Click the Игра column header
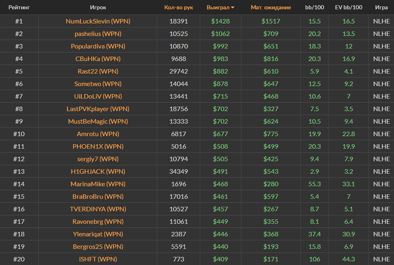 pos(381,7)
